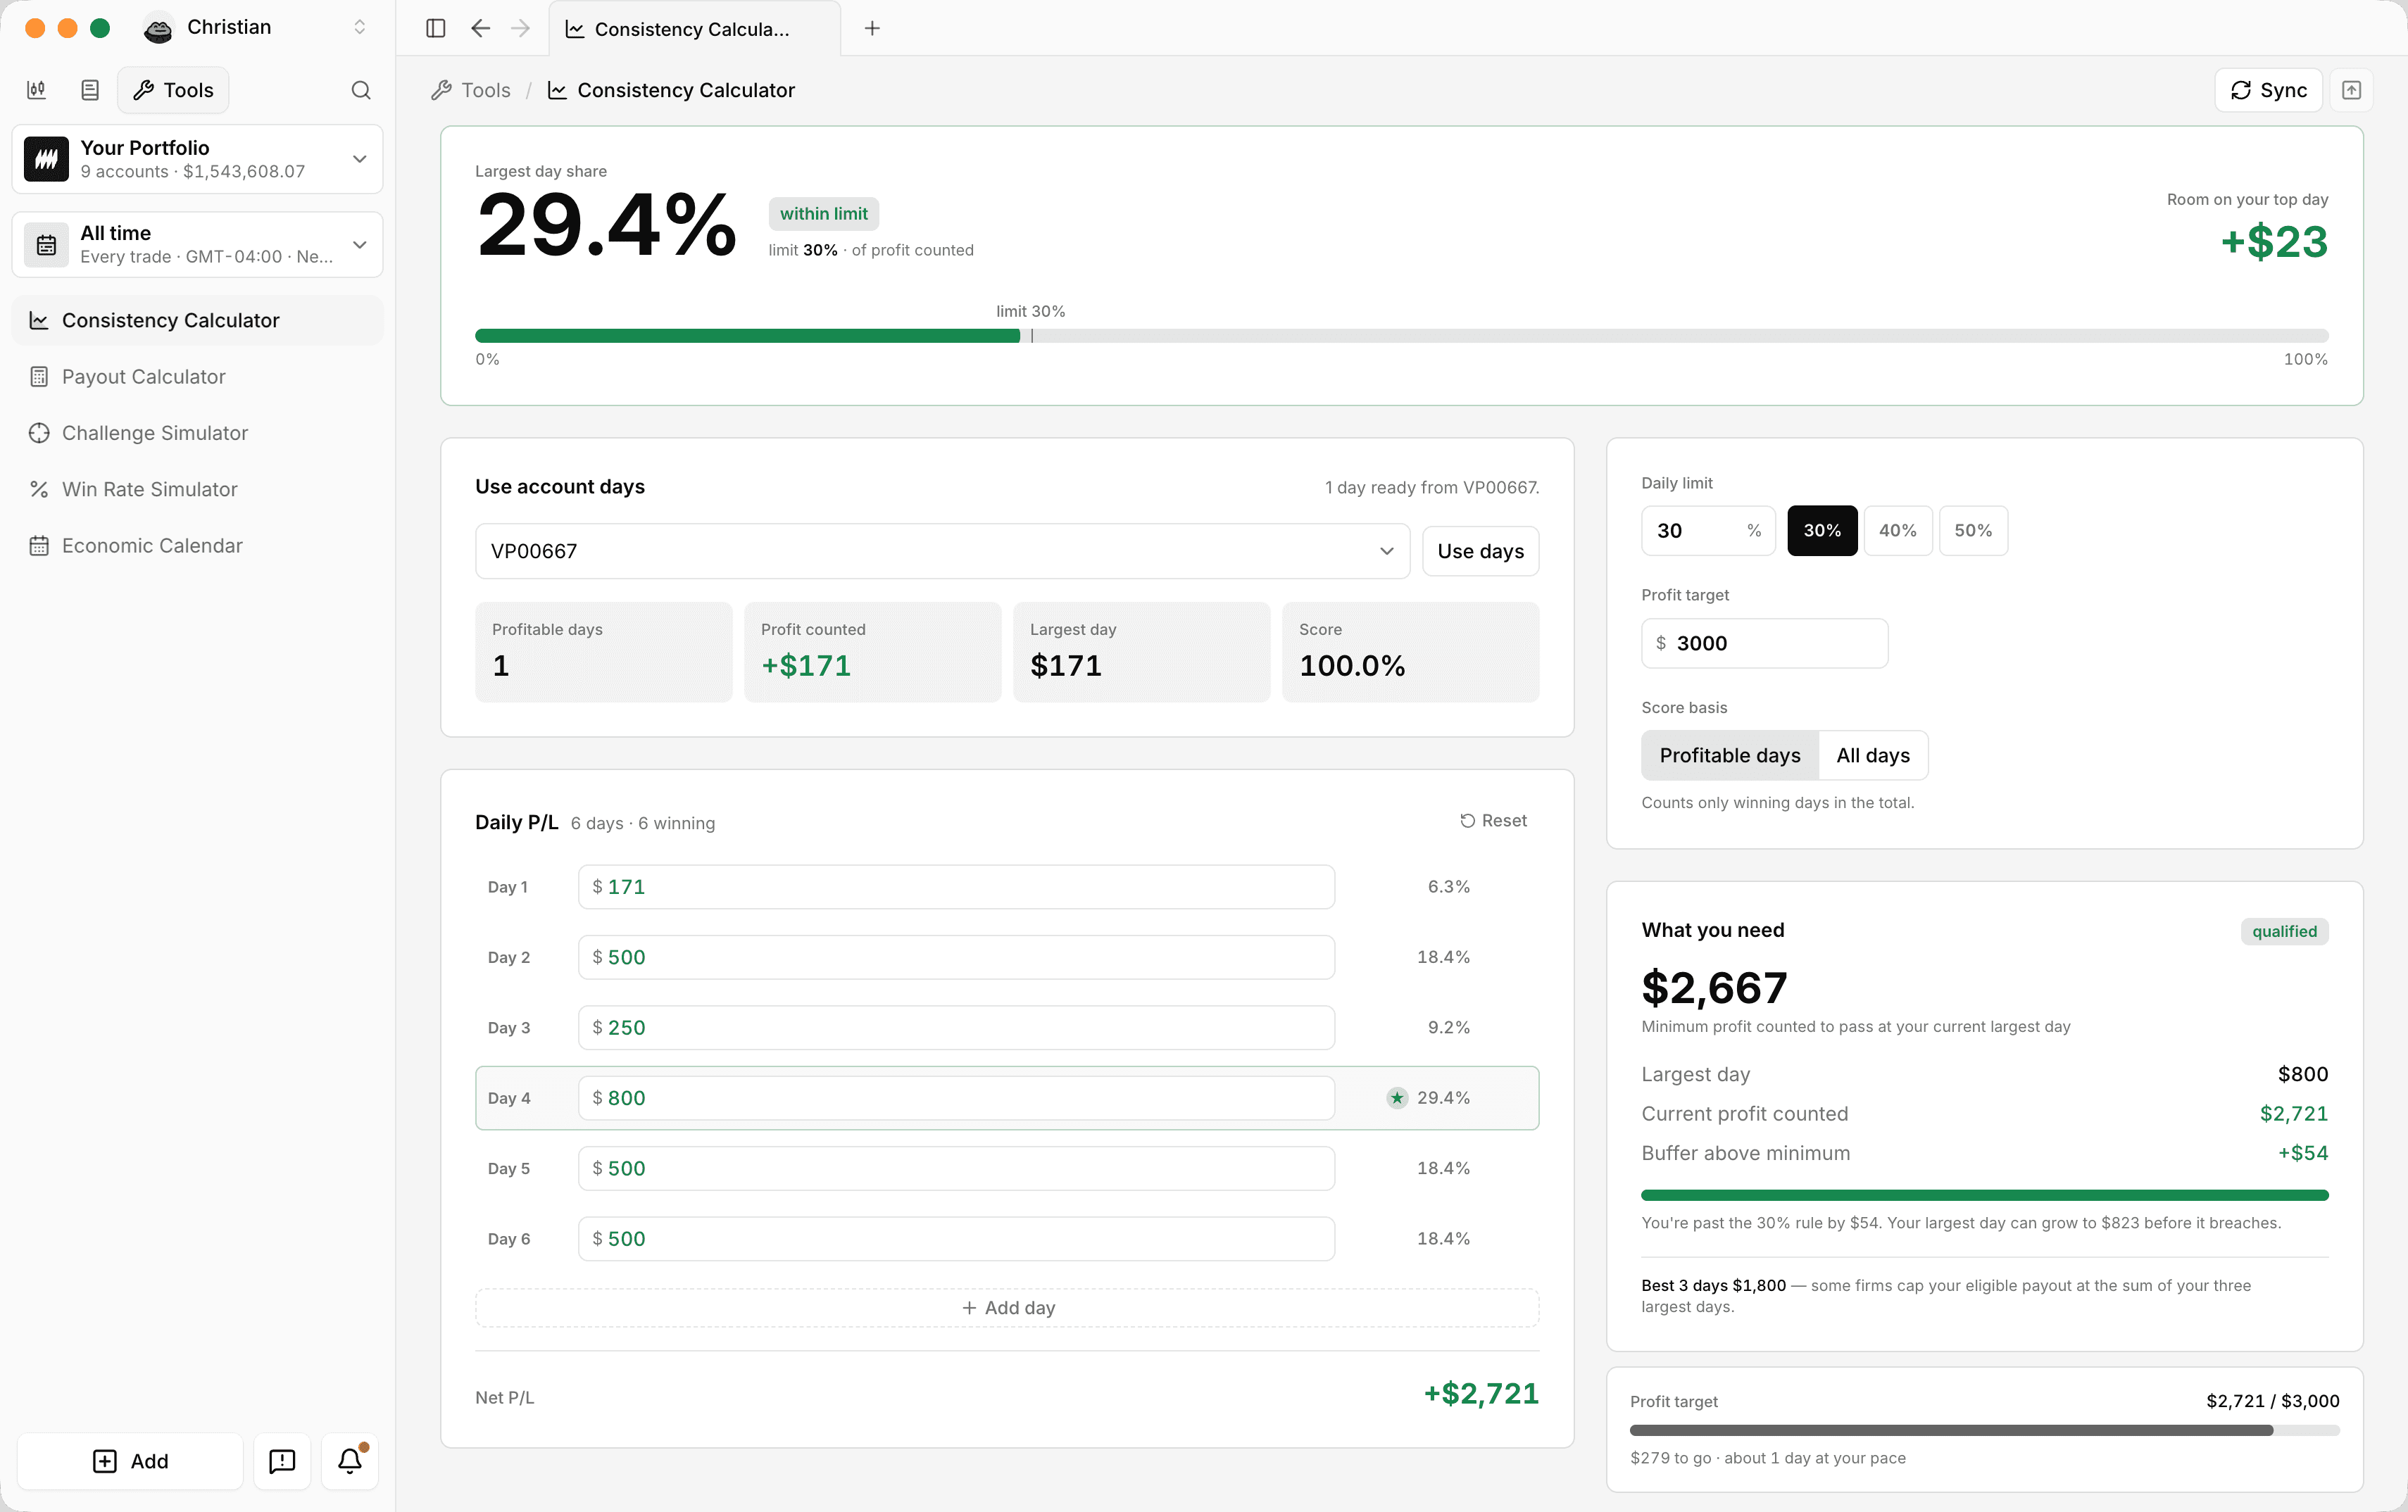
Task: Open the journal notes icon in sidebar
Action: pos(90,90)
